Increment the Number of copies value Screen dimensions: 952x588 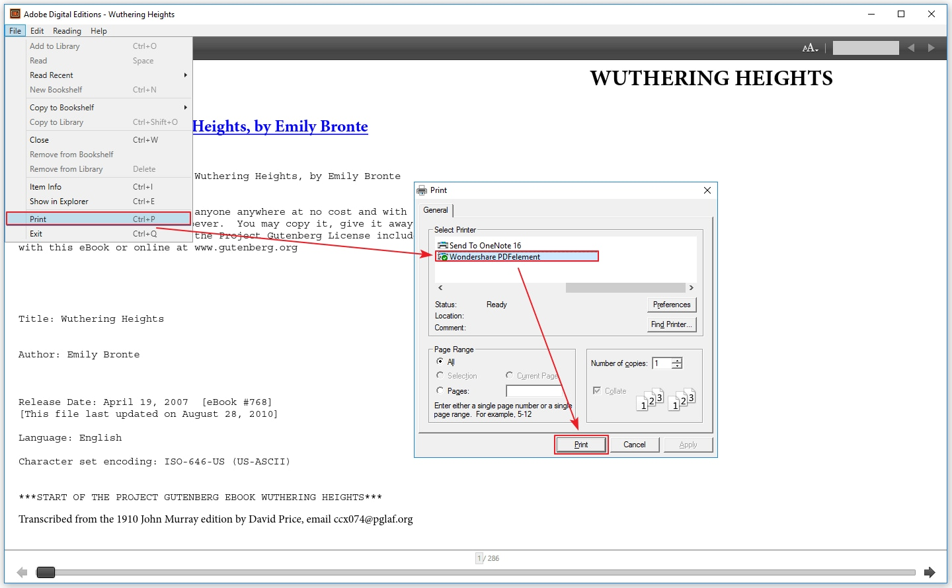pos(678,360)
